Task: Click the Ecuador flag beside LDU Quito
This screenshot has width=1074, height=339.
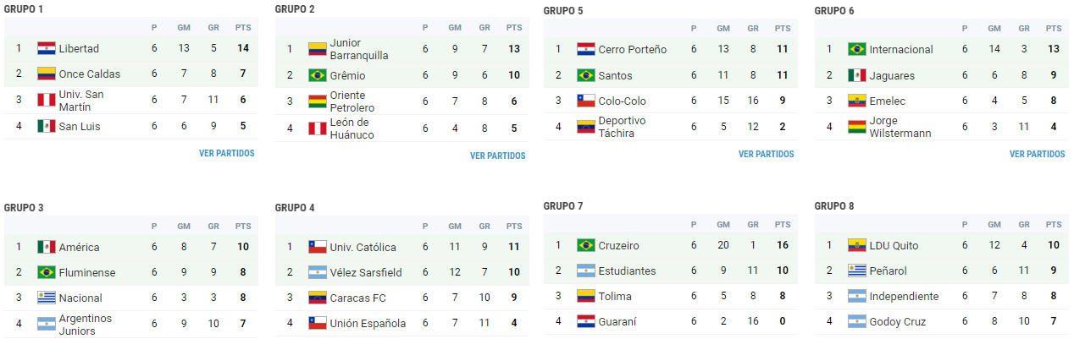Action: pyautogui.click(x=857, y=245)
